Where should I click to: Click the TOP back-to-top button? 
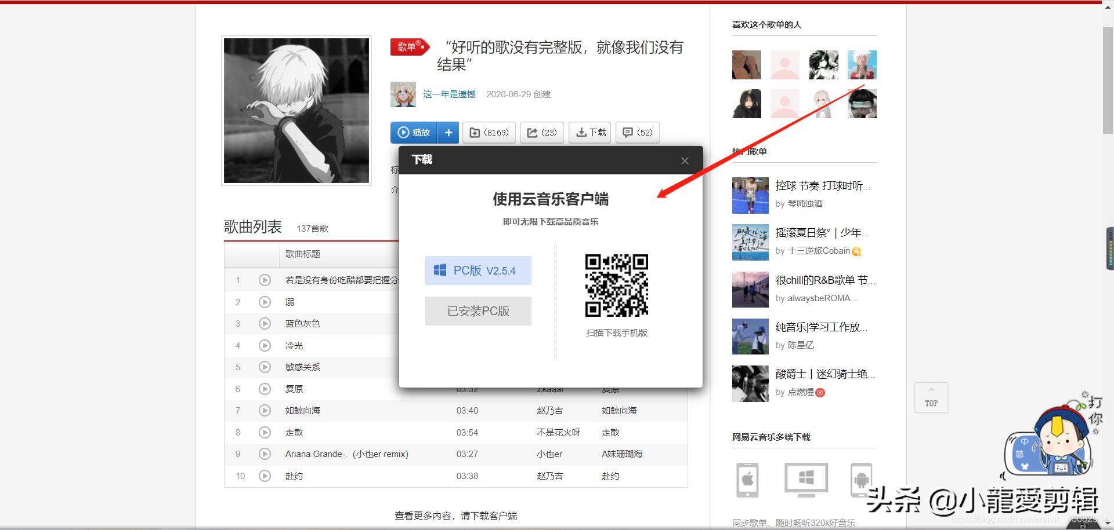[x=931, y=398]
